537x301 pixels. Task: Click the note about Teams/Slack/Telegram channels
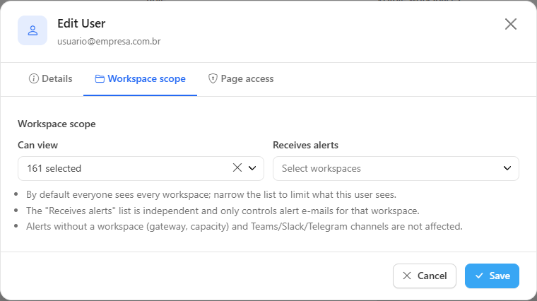point(244,226)
